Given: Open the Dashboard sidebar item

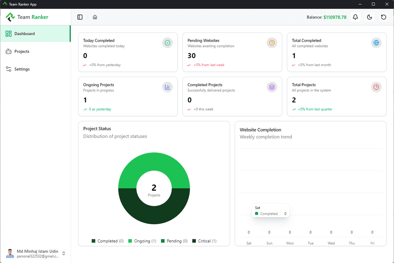Looking at the screenshot, I should click(x=35, y=34).
